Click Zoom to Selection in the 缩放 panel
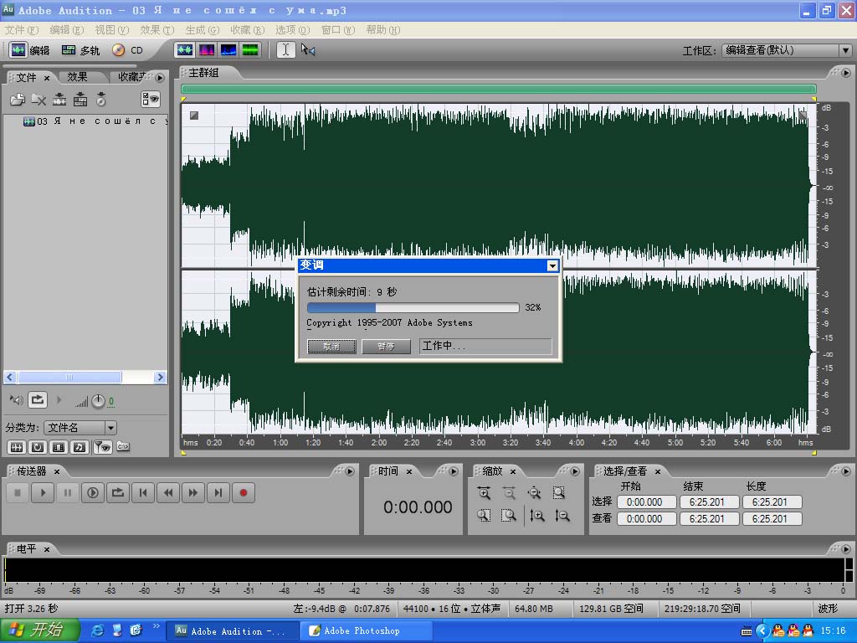 point(558,493)
